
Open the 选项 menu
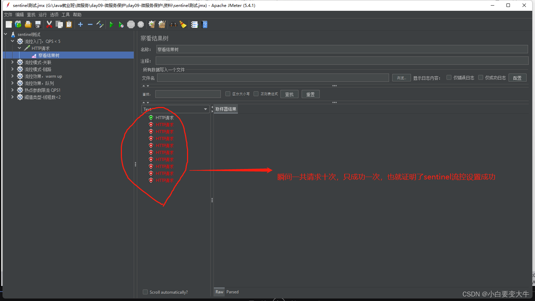click(54, 15)
